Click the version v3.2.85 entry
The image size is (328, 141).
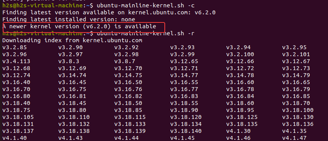pyautogui.click(x=15, y=48)
